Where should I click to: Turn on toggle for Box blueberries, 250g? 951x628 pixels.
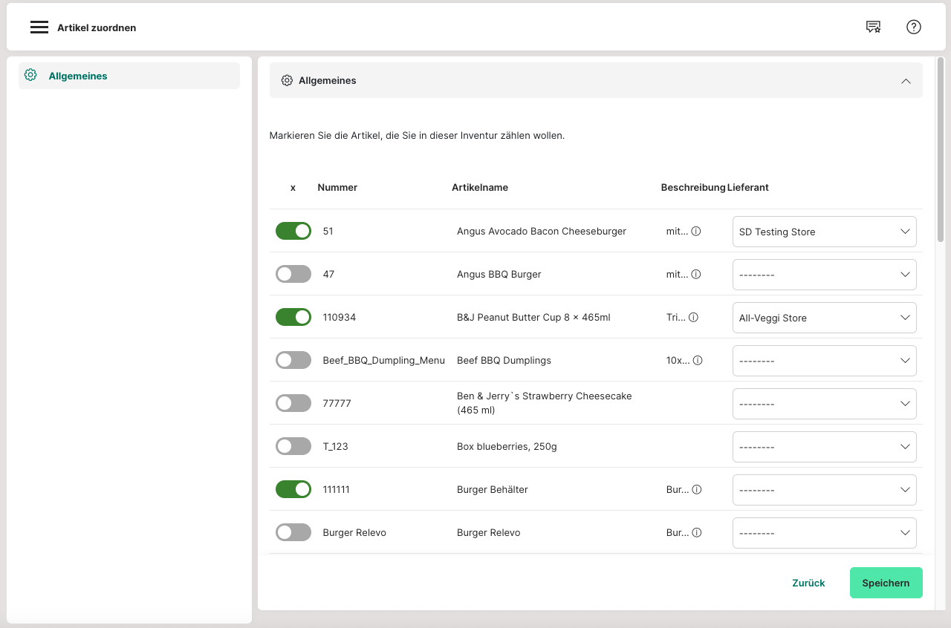(293, 447)
